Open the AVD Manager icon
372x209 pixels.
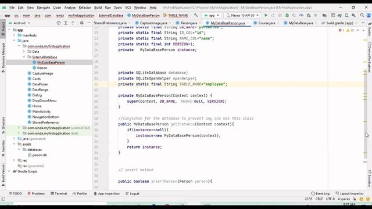pyautogui.click(x=346, y=15)
